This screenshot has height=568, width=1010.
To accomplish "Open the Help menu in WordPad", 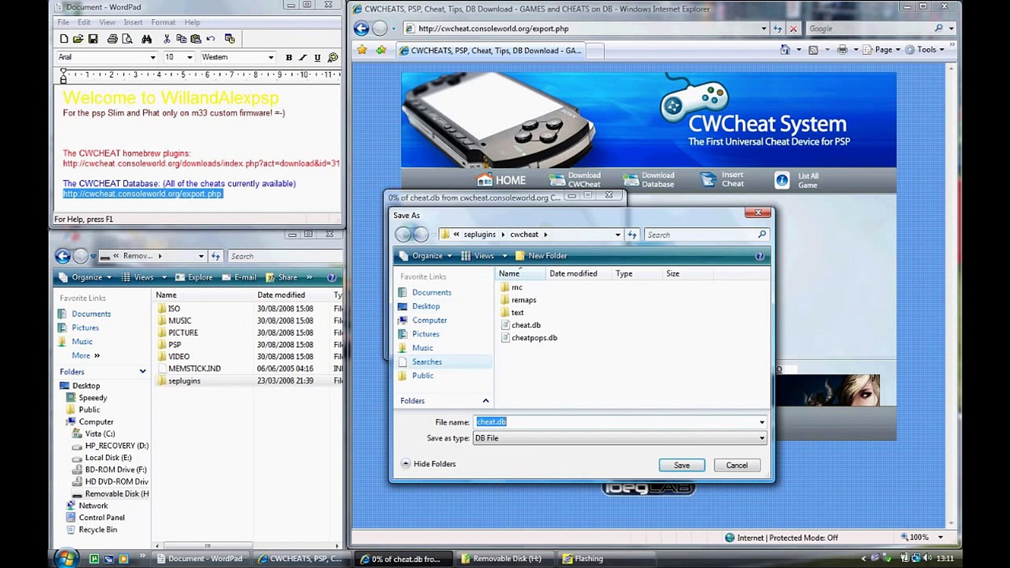I will [x=192, y=22].
